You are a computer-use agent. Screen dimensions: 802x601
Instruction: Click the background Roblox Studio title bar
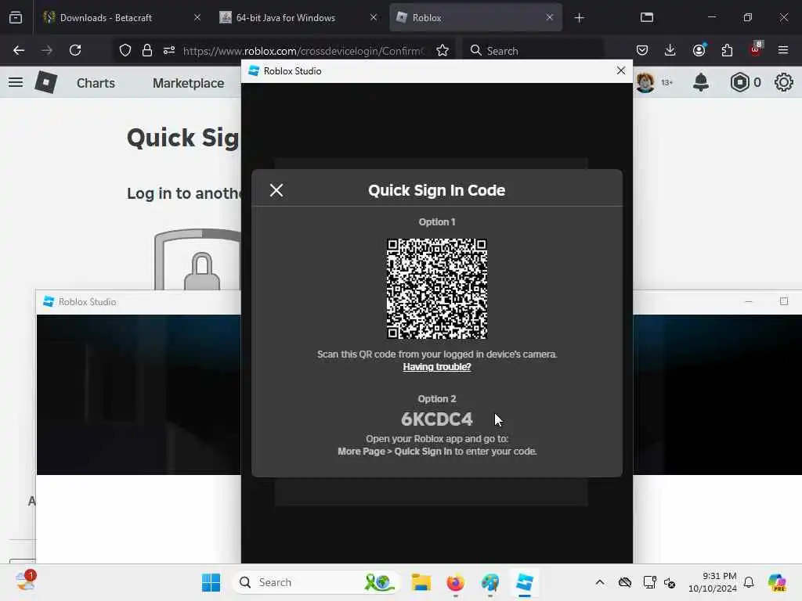(138, 302)
